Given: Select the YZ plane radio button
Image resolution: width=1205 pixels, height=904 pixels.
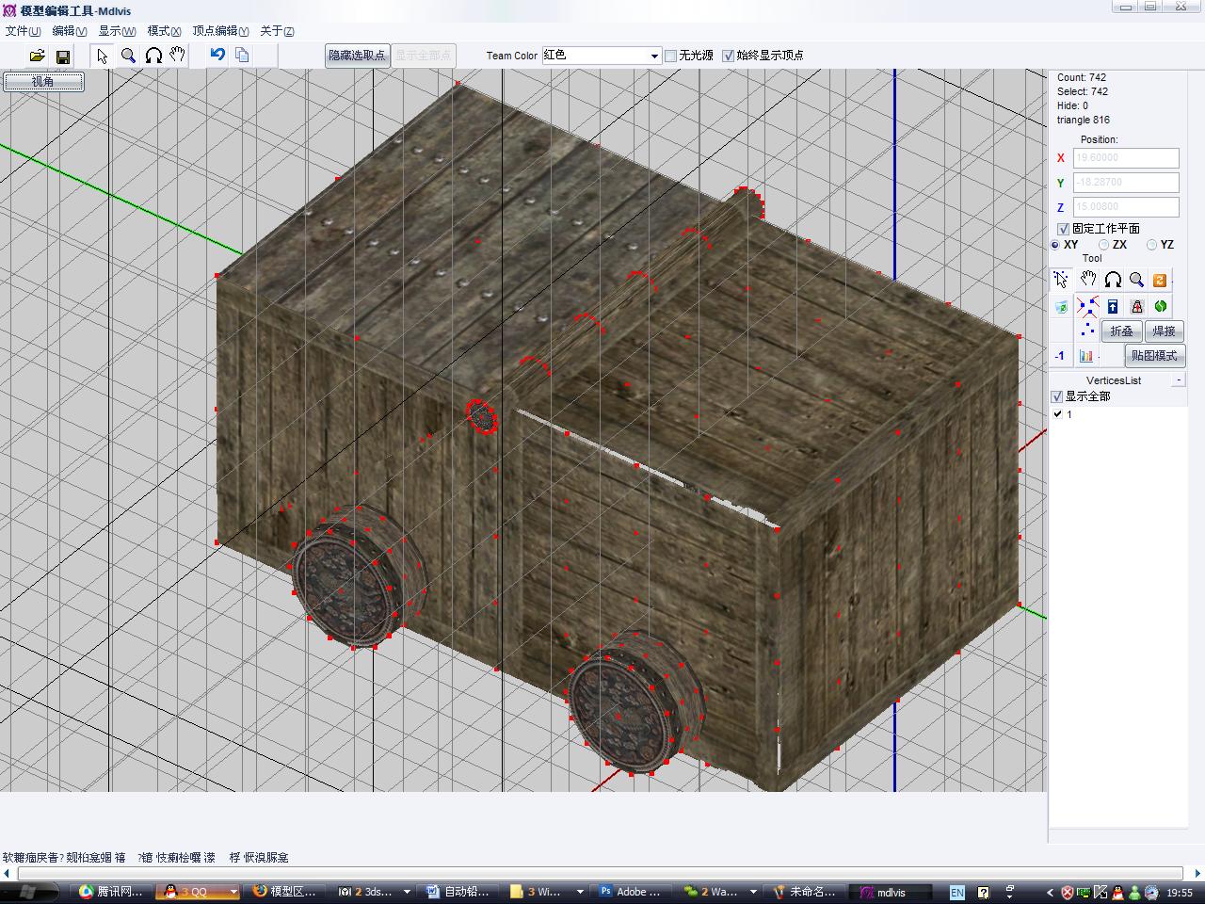Looking at the screenshot, I should point(1151,245).
